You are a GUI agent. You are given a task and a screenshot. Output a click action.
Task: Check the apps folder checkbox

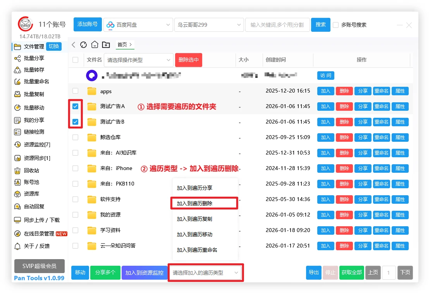[76, 91]
